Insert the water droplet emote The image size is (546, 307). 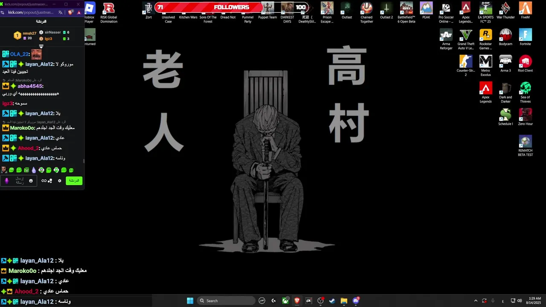tap(34, 170)
